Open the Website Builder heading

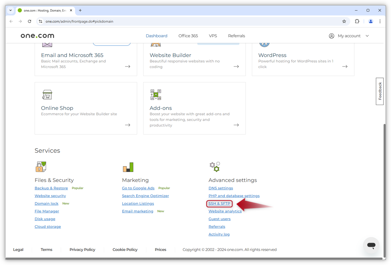[170, 55]
